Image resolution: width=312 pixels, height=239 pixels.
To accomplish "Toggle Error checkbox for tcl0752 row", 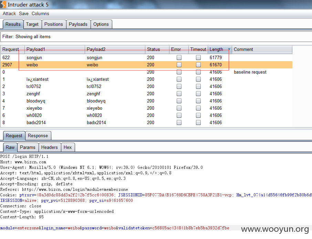I will [x=179, y=86].
